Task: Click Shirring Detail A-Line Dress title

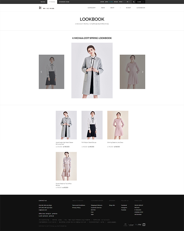Action: pyautogui.click(x=115, y=142)
